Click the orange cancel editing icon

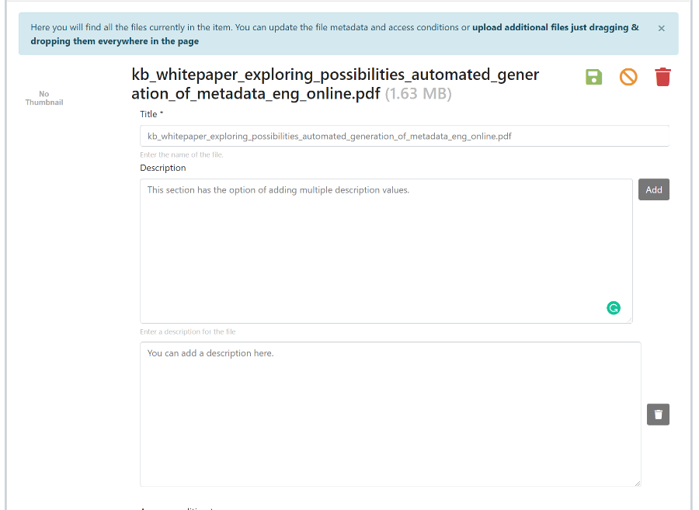pos(628,77)
